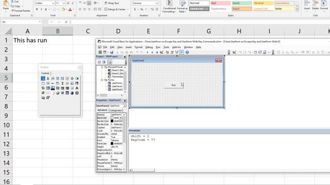Click View Object icon in Project panel

pos(104,62)
